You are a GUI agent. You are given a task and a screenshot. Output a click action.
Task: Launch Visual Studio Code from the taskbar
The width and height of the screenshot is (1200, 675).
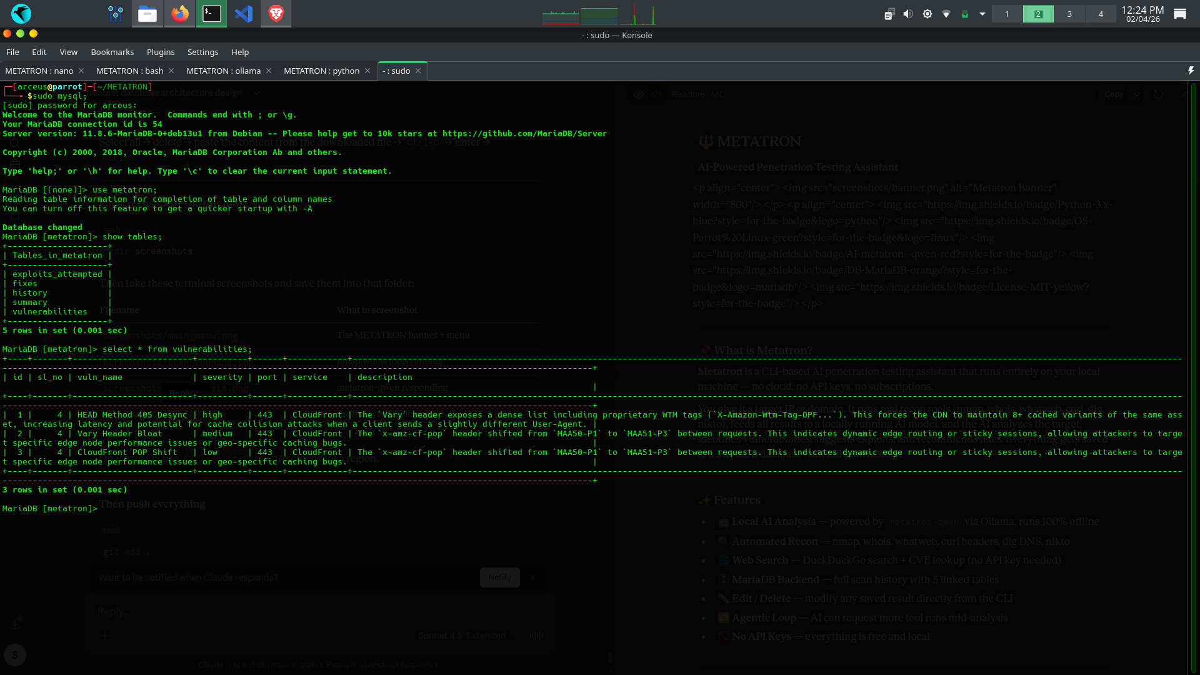pyautogui.click(x=244, y=13)
